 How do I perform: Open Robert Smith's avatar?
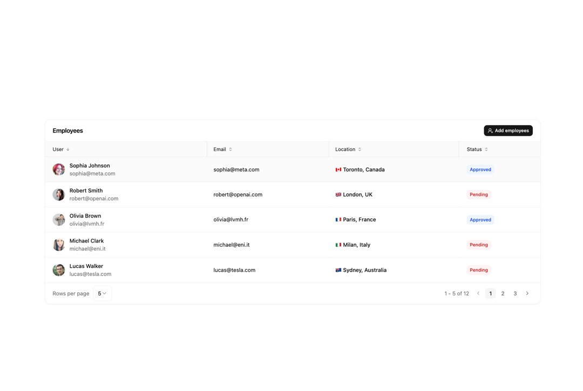click(x=59, y=194)
